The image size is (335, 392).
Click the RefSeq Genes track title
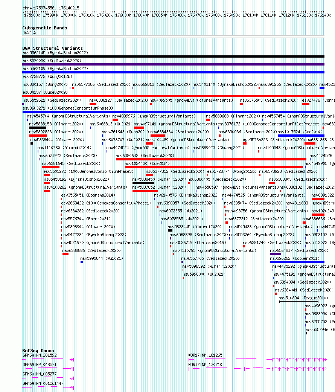[x=38, y=351]
